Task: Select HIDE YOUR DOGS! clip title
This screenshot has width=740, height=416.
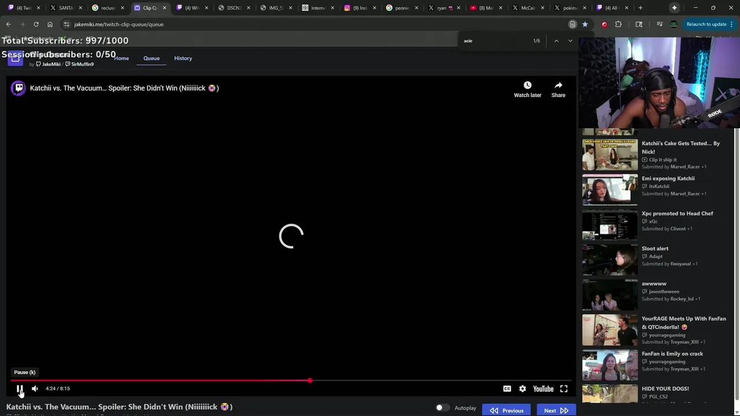Action: [x=665, y=389]
